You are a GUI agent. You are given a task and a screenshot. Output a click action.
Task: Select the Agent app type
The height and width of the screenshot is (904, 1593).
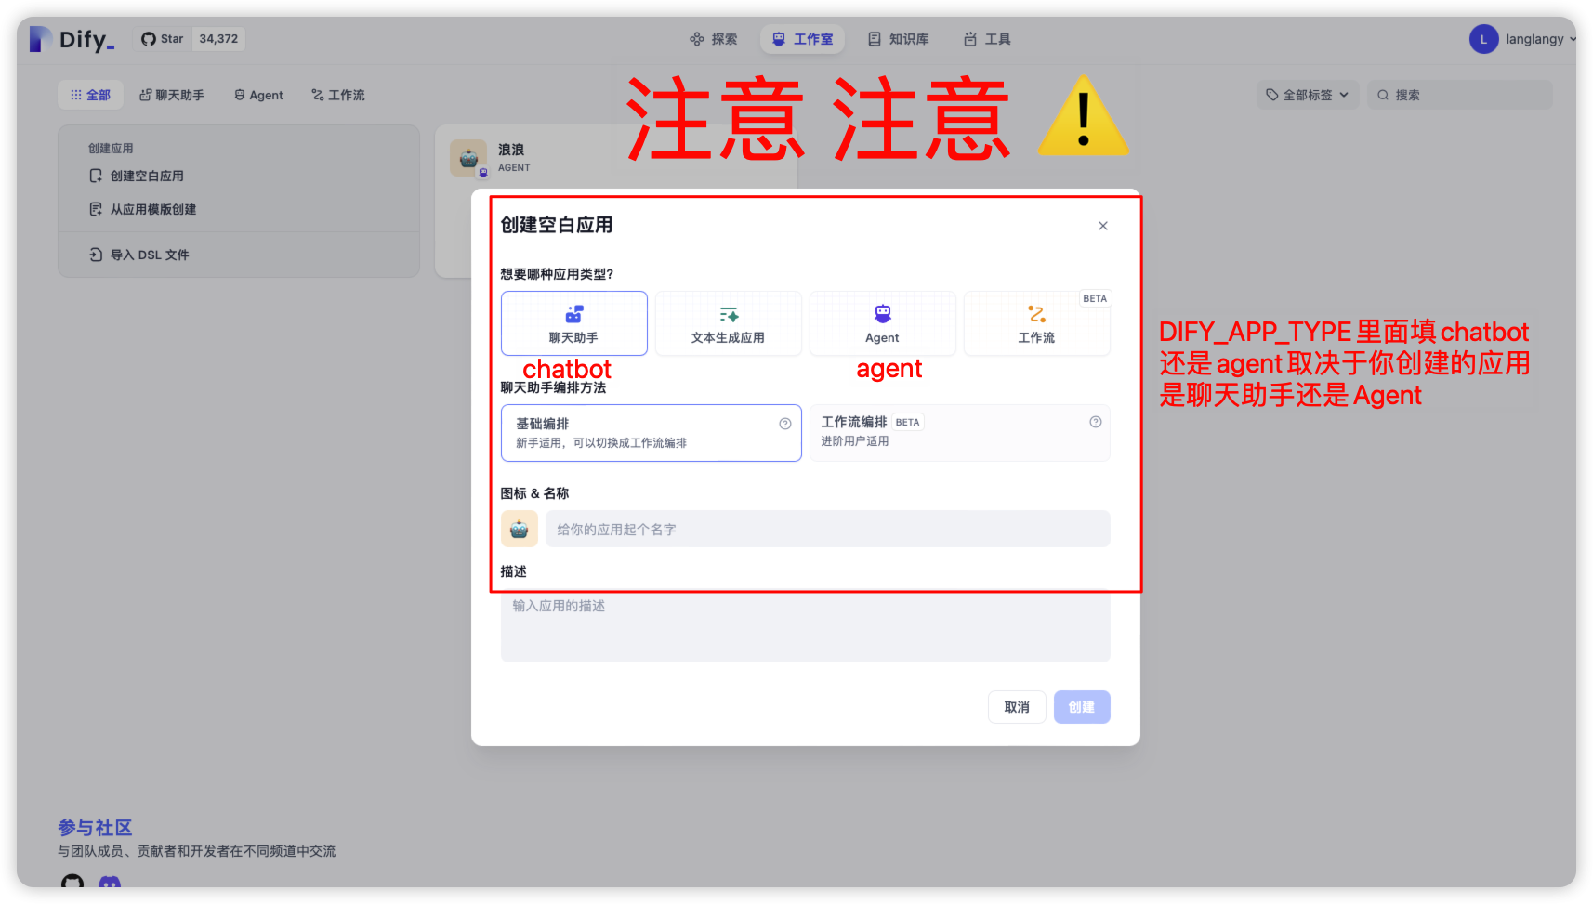tap(881, 323)
